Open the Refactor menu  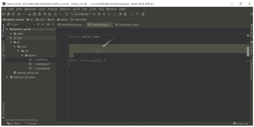coord(65,9)
